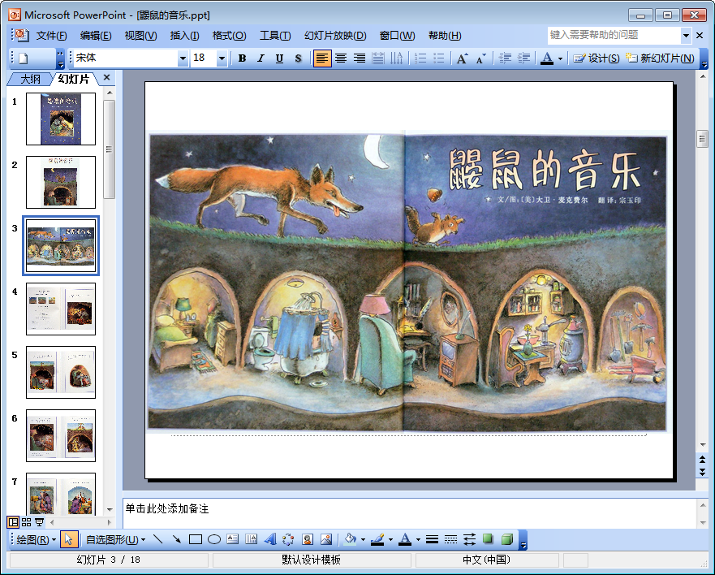Select slide 5 thumbnail
The image size is (715, 575).
[61, 373]
